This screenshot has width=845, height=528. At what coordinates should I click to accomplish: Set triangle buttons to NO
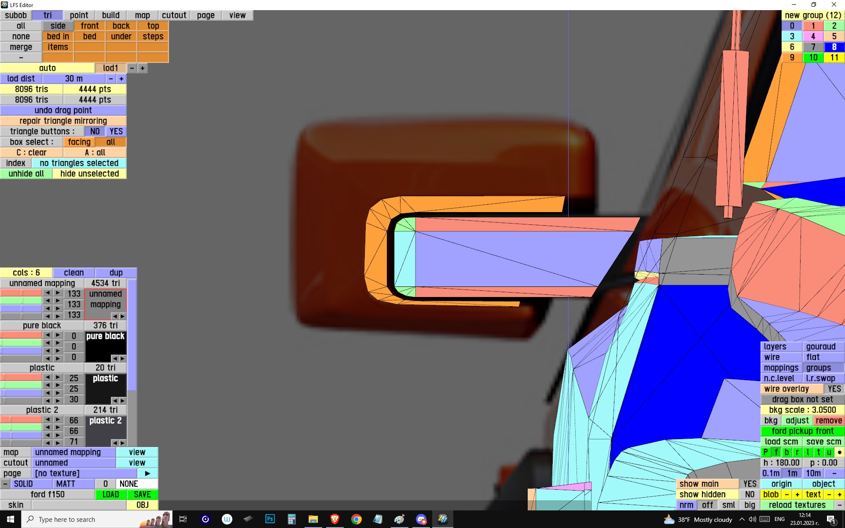(x=95, y=132)
